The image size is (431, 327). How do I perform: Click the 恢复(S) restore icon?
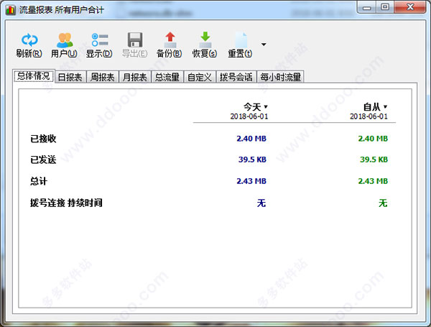205,40
